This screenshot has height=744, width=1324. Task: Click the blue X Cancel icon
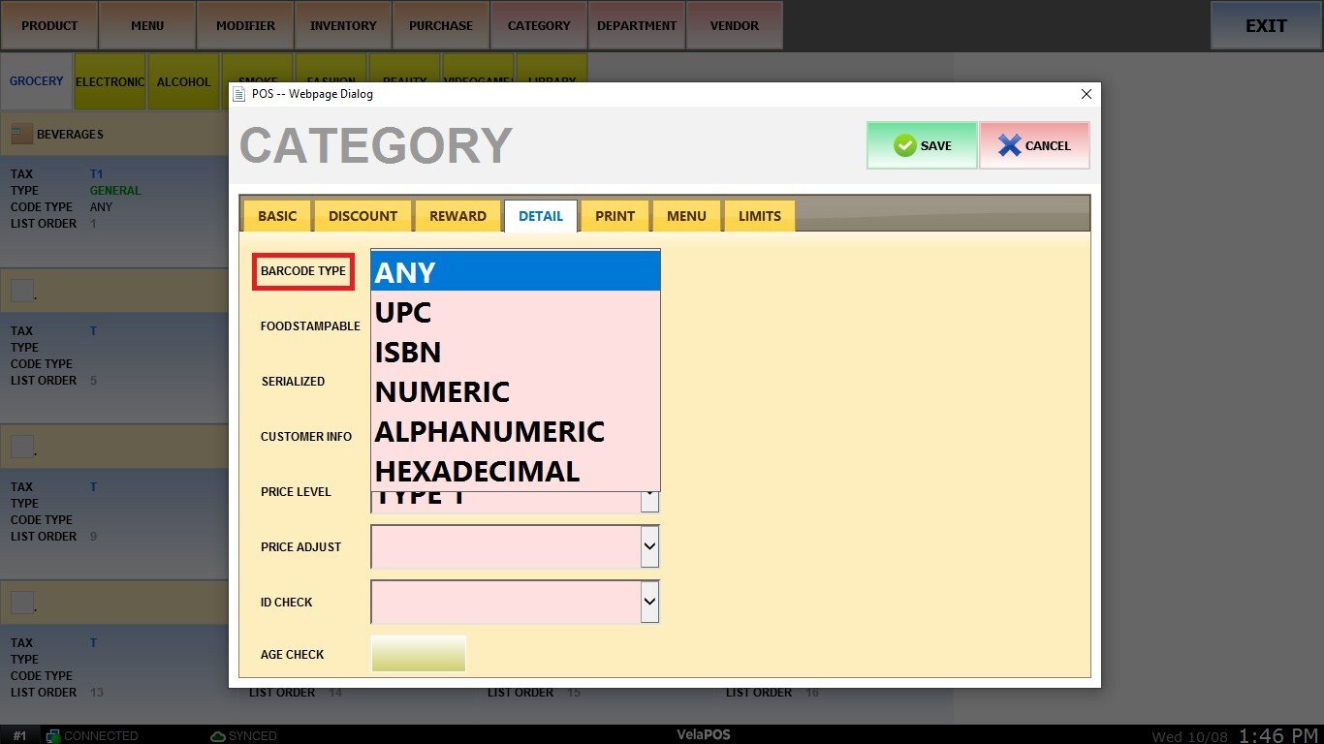tap(1009, 145)
